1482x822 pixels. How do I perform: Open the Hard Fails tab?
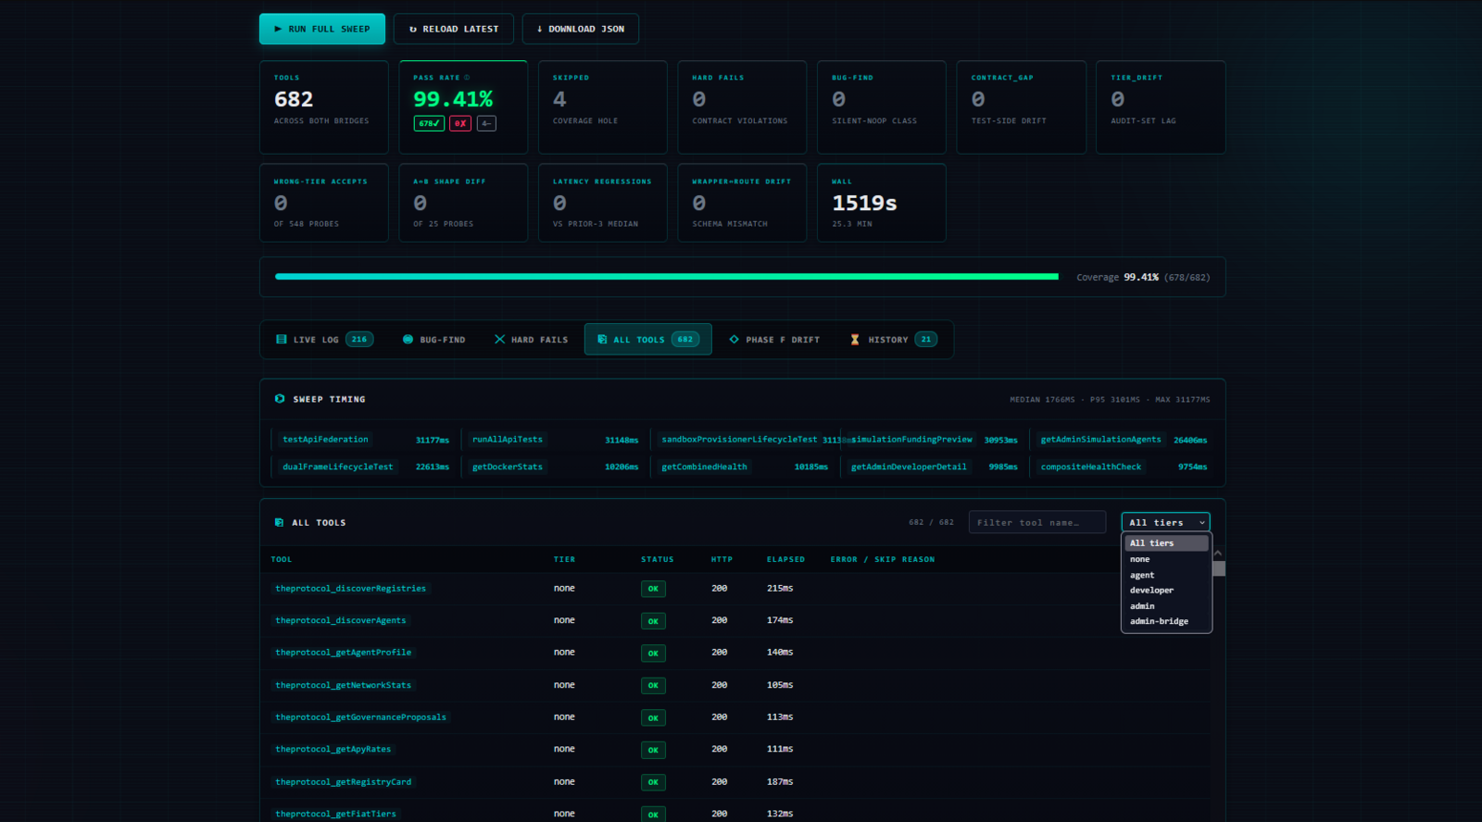pos(531,340)
